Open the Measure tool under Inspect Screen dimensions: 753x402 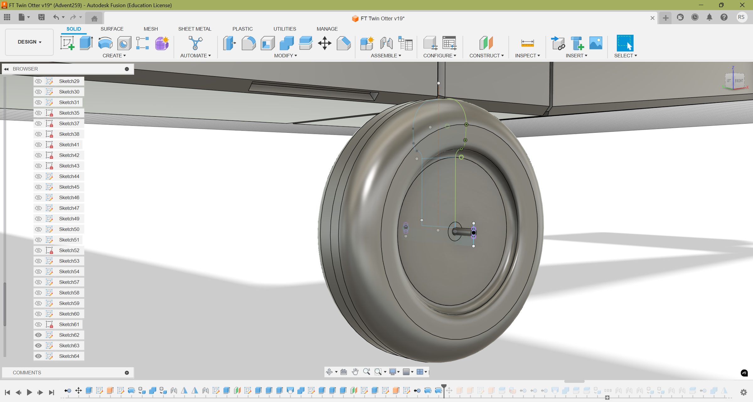(527, 43)
